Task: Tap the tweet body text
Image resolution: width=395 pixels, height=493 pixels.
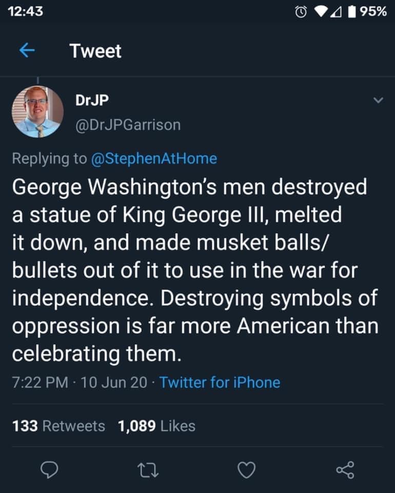Action: 195,270
